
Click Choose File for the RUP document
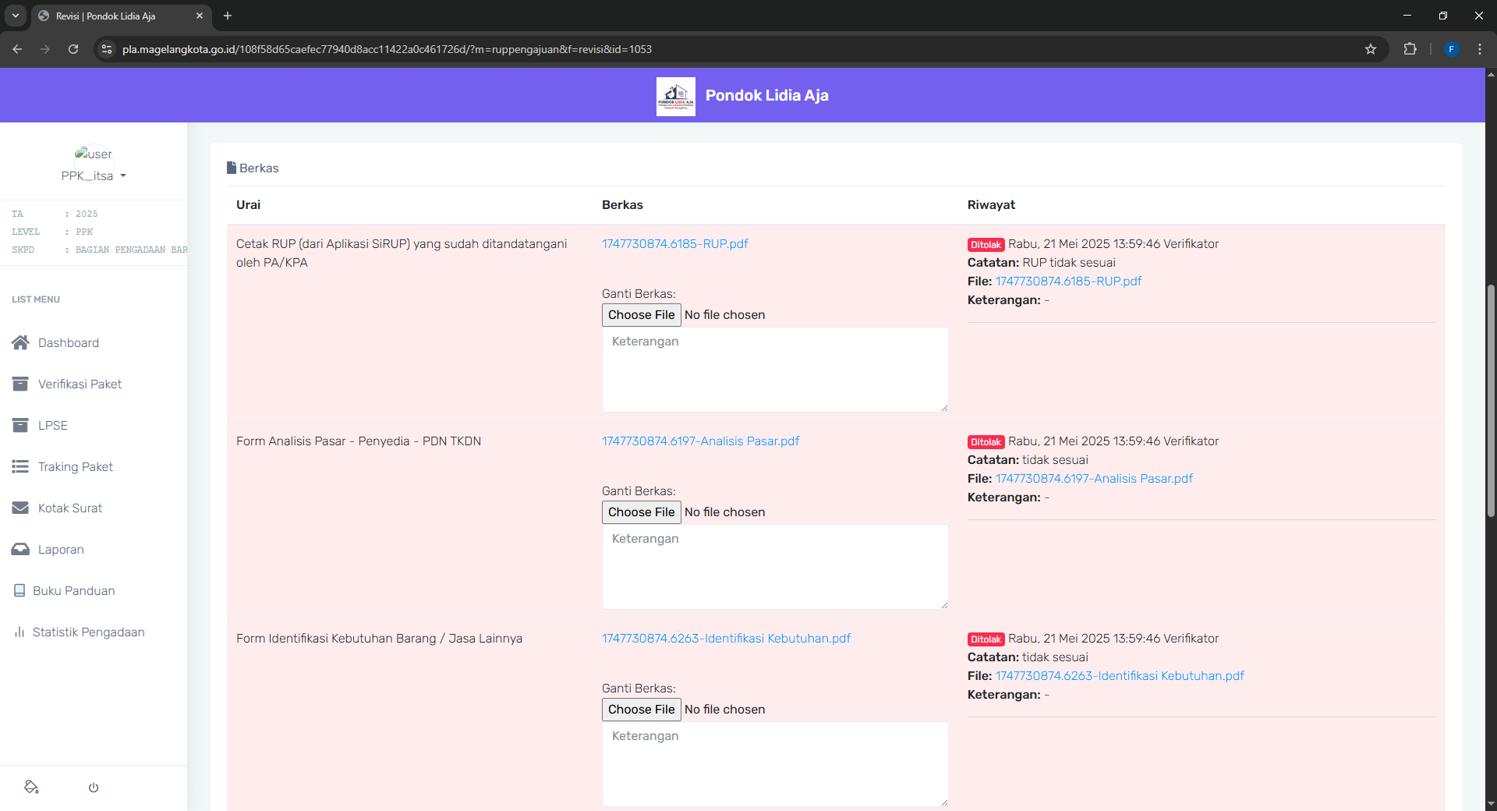pyautogui.click(x=641, y=315)
